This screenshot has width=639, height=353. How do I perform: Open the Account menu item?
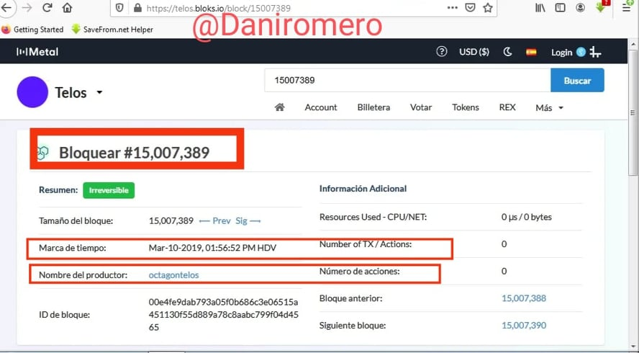(x=321, y=107)
